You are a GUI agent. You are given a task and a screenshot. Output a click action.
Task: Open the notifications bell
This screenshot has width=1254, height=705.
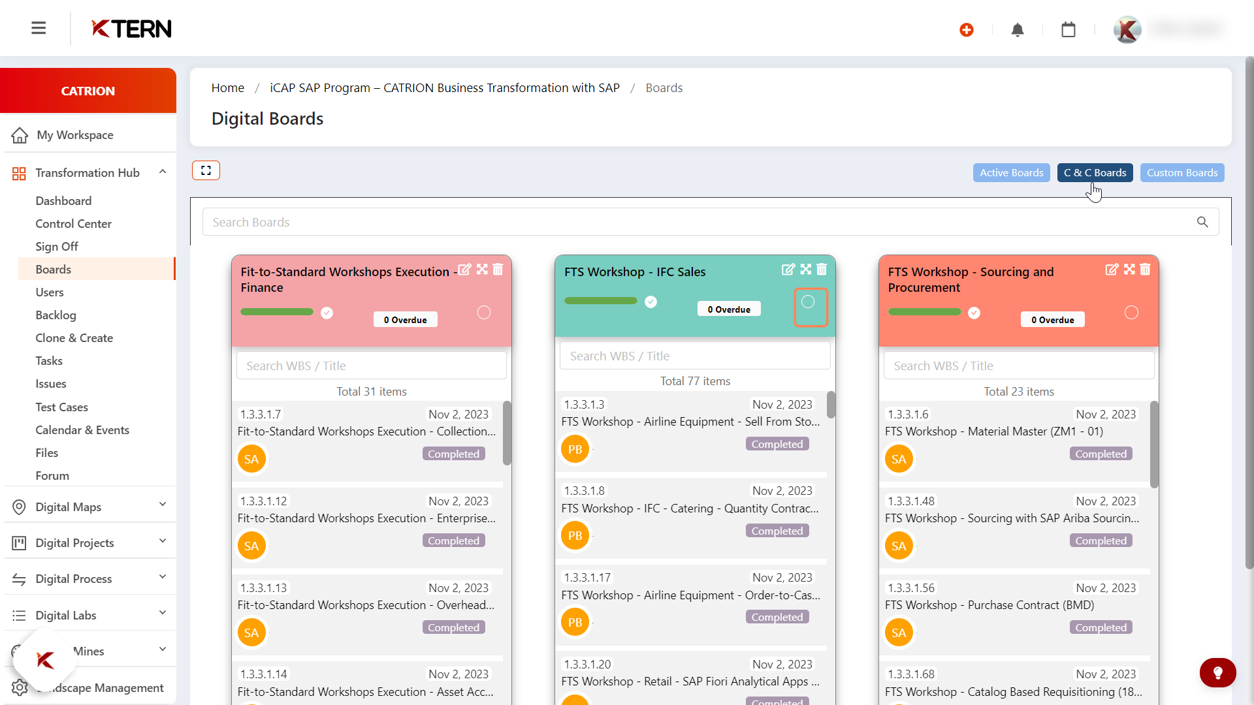(x=1018, y=29)
